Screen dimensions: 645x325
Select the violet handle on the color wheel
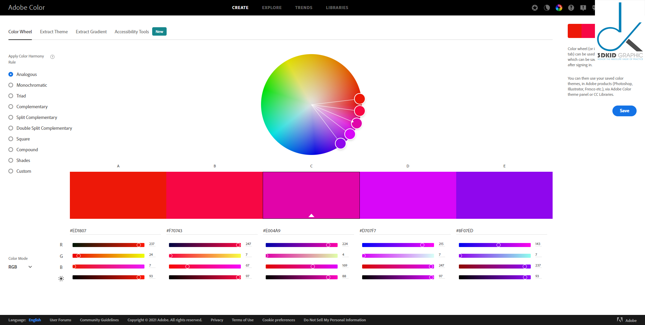coord(341,144)
